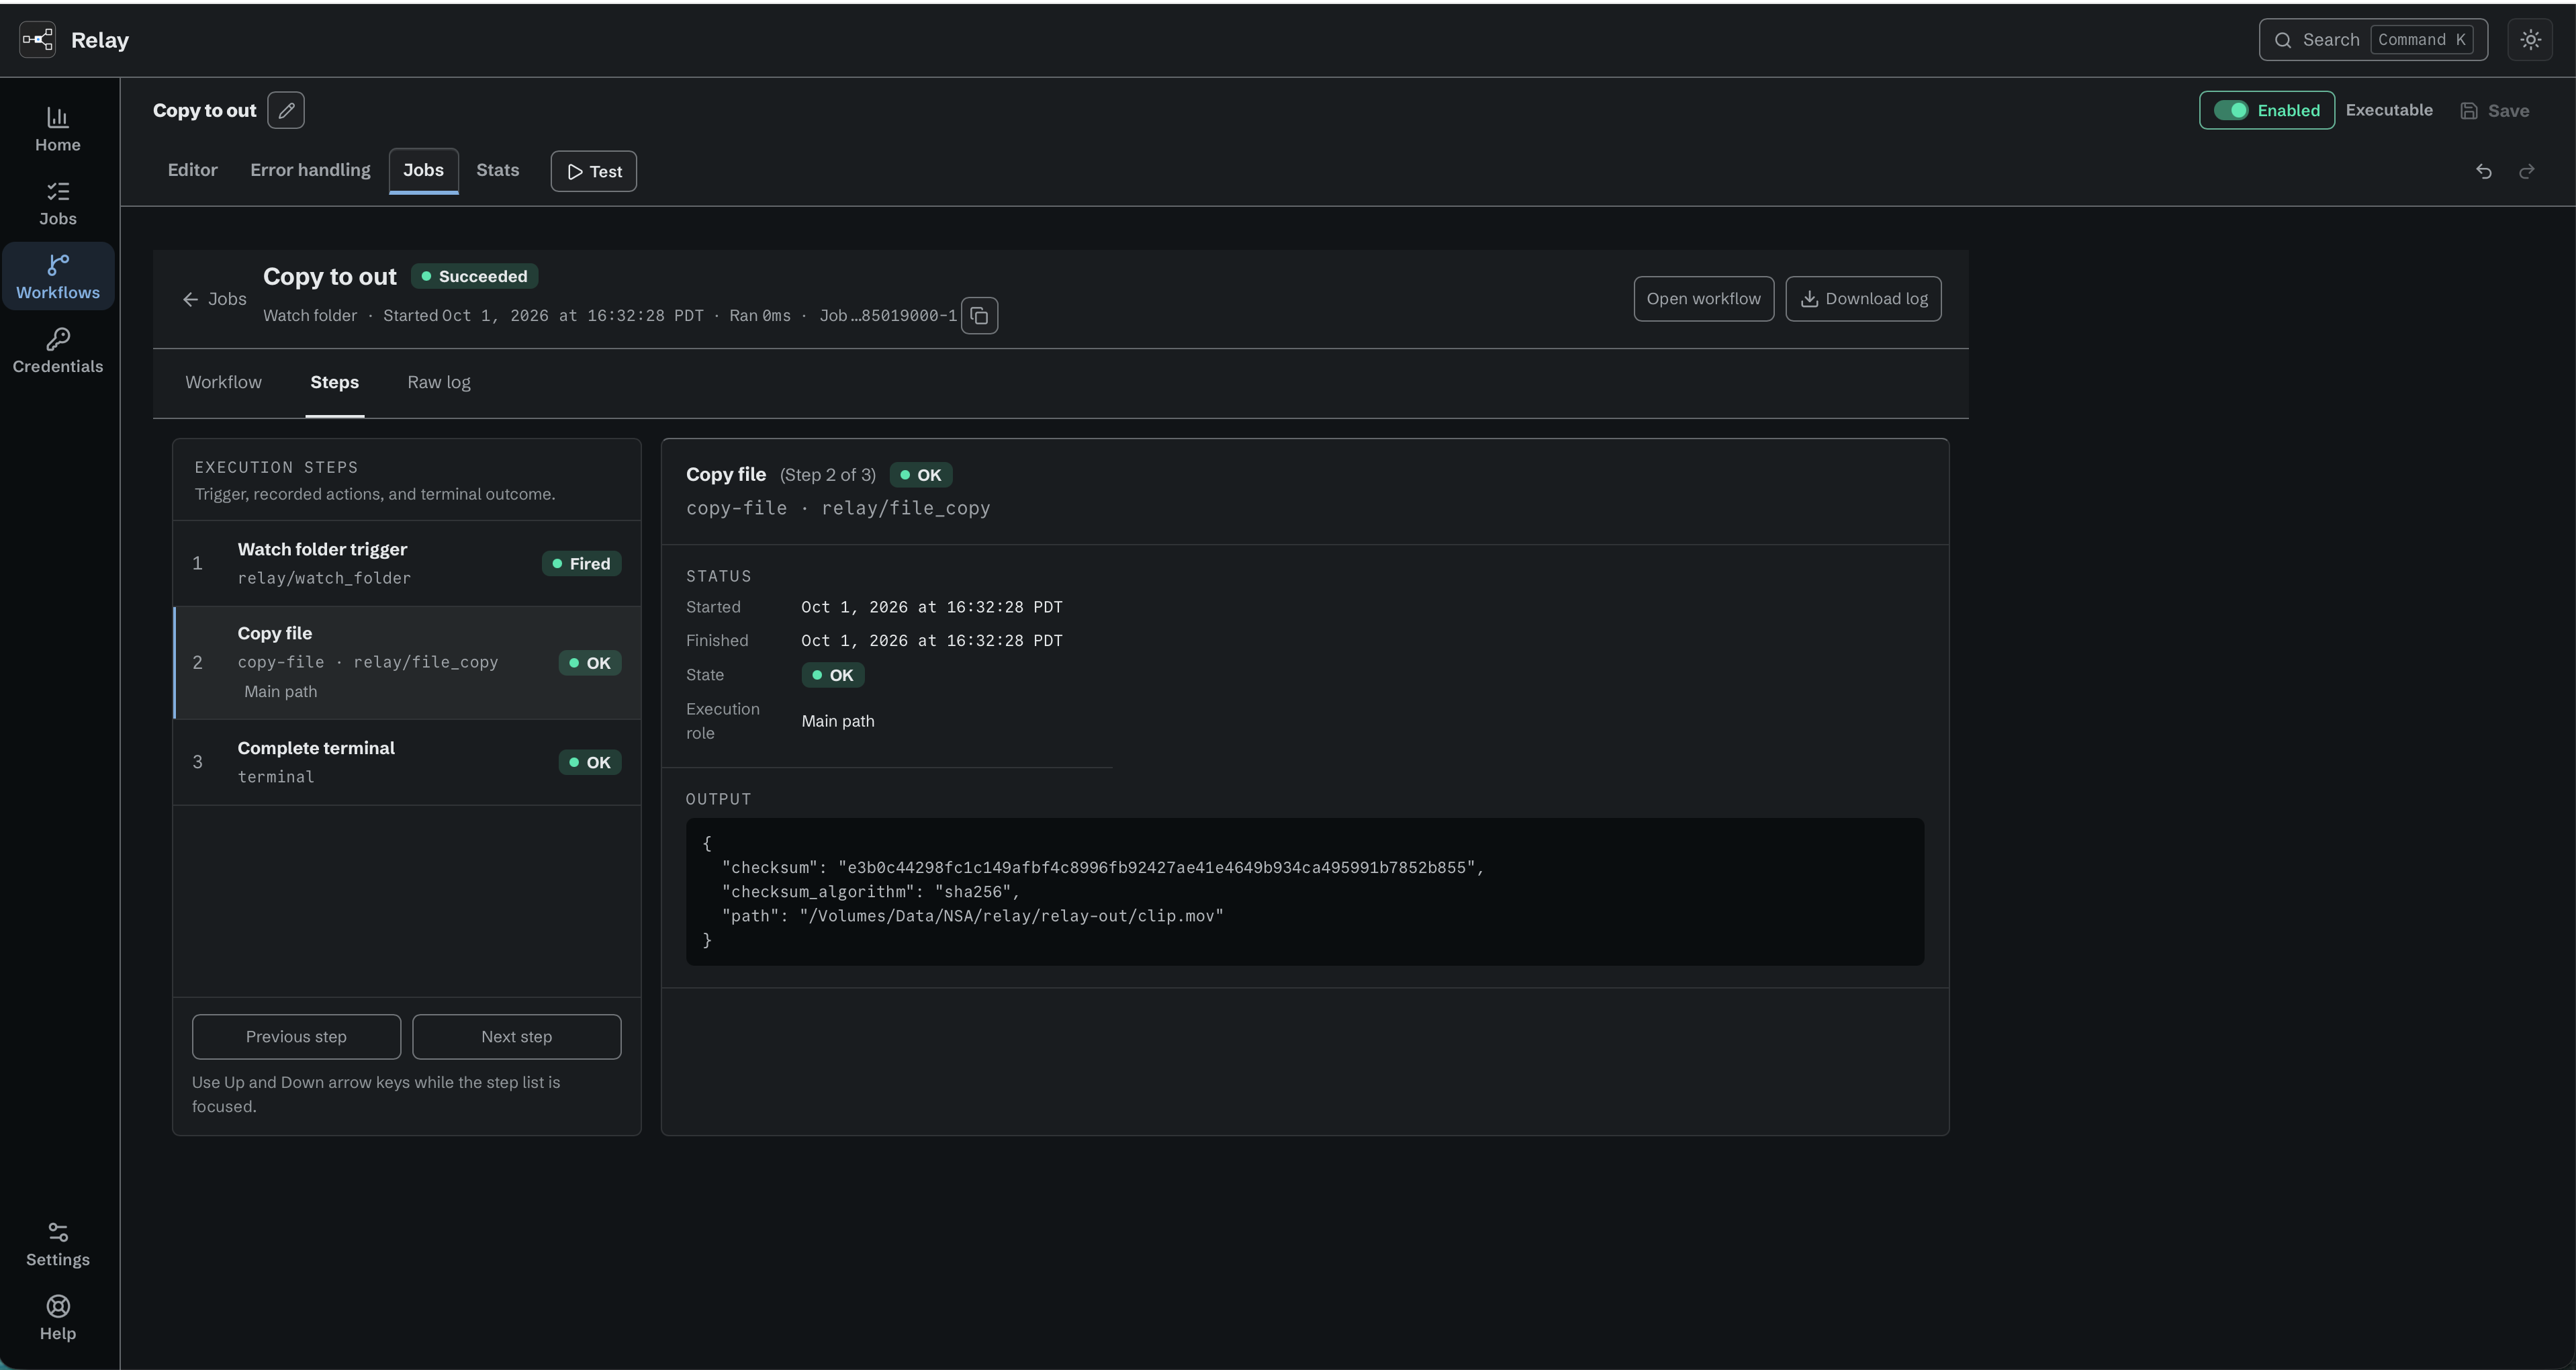
Task: Go back to Jobs list arrow
Action: pyautogui.click(x=215, y=299)
